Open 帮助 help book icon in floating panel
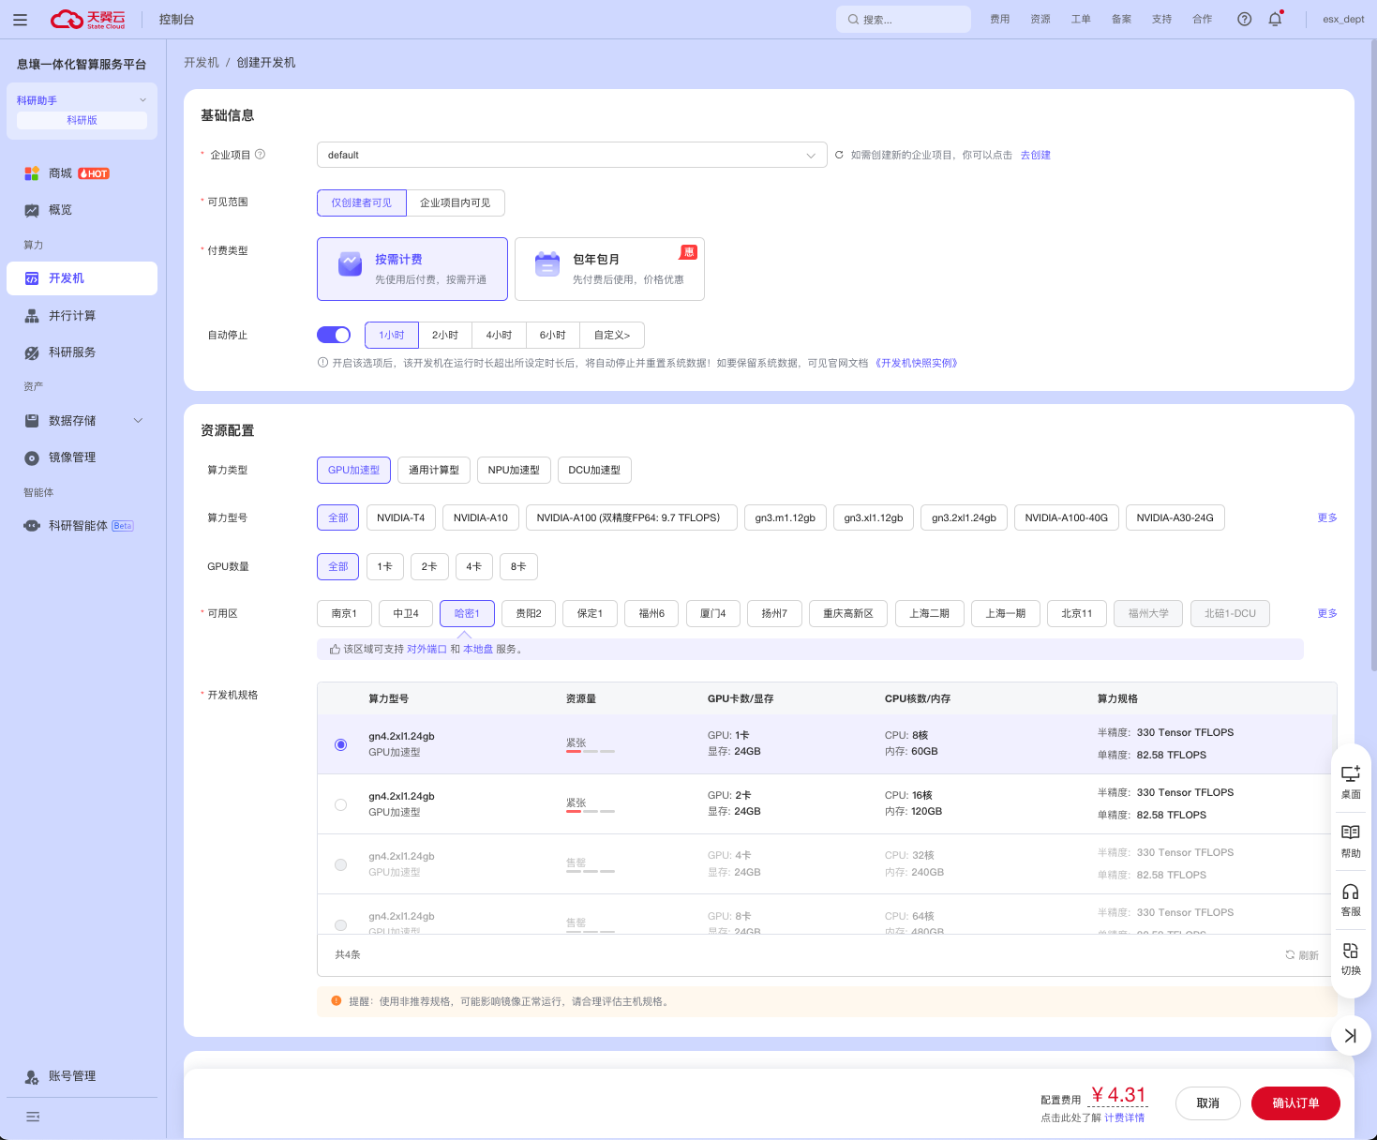 coord(1350,840)
